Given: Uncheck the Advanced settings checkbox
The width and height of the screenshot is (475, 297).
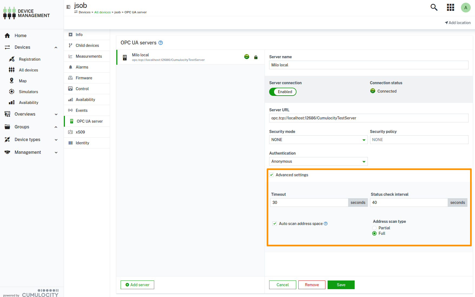Looking at the screenshot, I should [x=272, y=175].
